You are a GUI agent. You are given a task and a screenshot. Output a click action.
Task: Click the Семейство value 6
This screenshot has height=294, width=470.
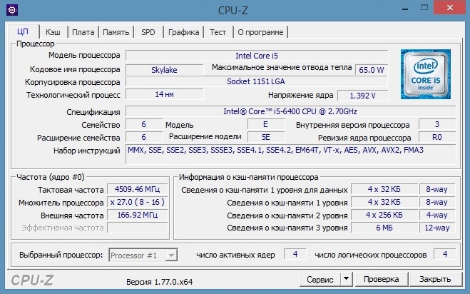point(144,124)
